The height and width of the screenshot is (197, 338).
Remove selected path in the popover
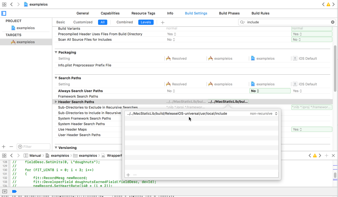[x=135, y=175]
